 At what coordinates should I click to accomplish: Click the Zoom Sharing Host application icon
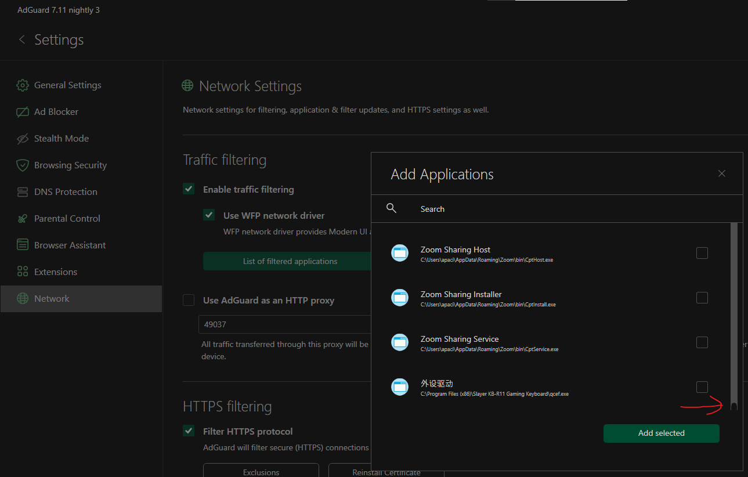pyautogui.click(x=400, y=252)
